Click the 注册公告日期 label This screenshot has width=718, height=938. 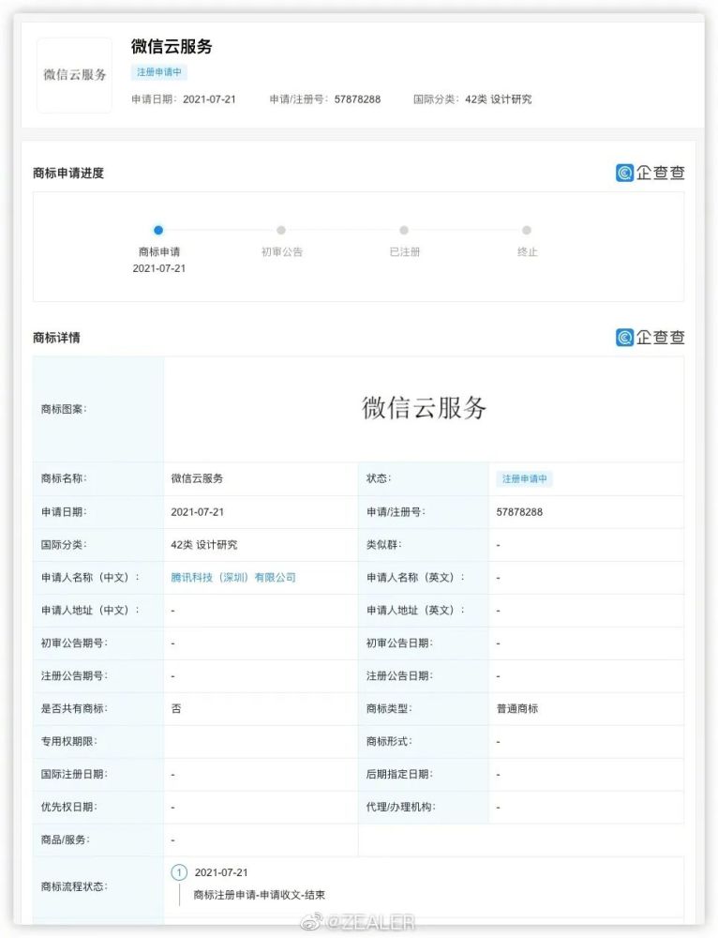point(399,676)
